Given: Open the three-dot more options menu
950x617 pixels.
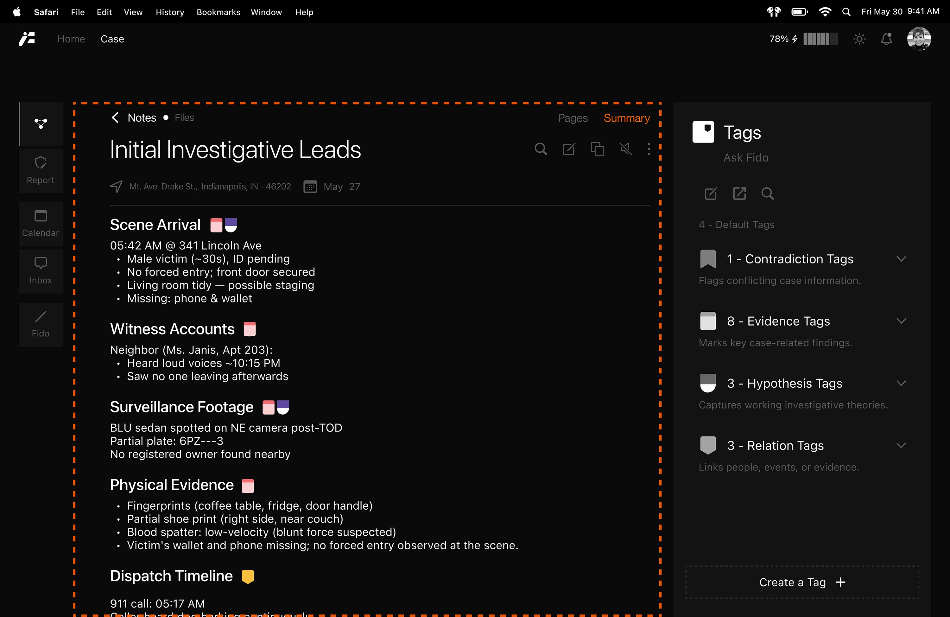Looking at the screenshot, I should pyautogui.click(x=649, y=149).
